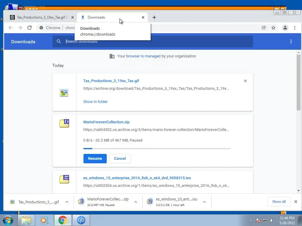Click the MarioForeverCollection download progress bar
The image size is (302, 226).
157,149
